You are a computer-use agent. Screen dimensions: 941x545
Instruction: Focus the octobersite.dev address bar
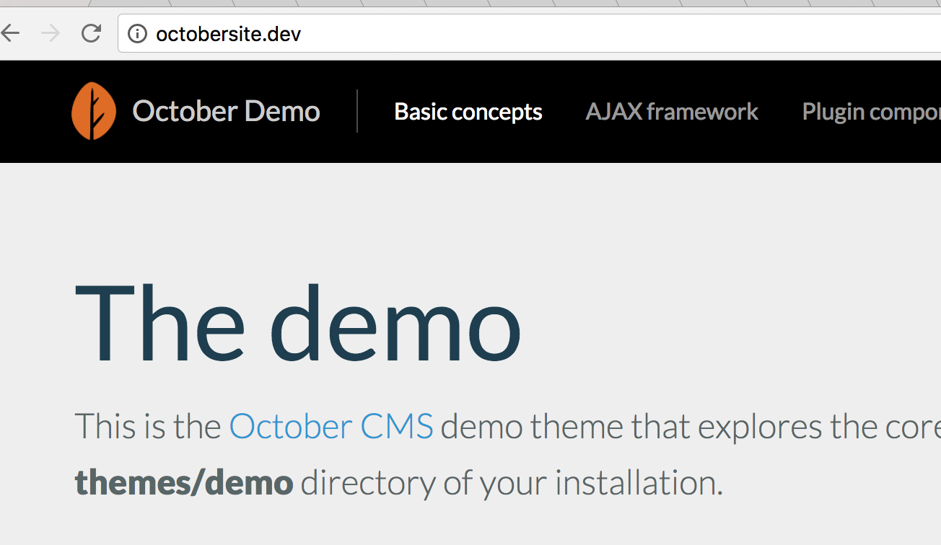coord(530,33)
